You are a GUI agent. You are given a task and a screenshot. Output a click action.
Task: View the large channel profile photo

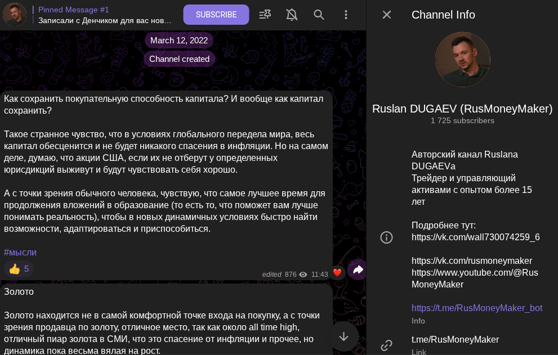pos(462,60)
